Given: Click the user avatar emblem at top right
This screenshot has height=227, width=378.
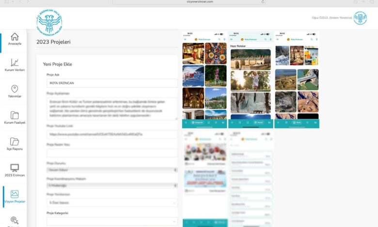Looking at the screenshot, I should coord(360,18).
